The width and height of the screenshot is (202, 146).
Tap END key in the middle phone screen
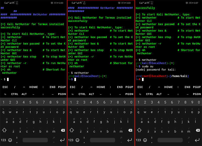point(120,87)
